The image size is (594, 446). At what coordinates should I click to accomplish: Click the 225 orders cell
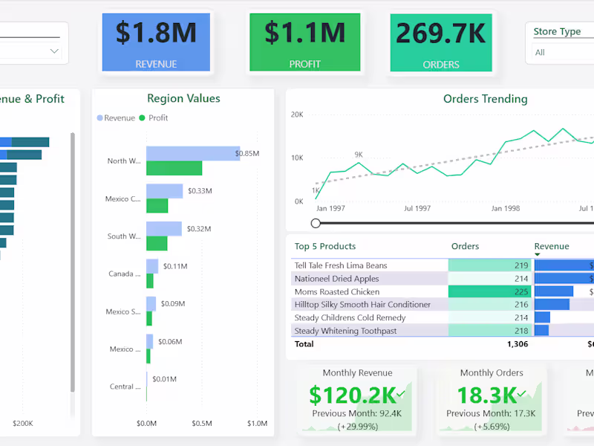click(490, 291)
